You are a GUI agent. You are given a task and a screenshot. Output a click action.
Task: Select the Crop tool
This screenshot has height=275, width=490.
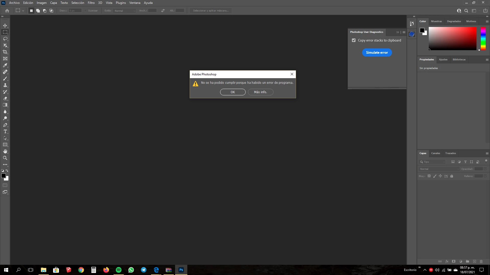(5, 52)
